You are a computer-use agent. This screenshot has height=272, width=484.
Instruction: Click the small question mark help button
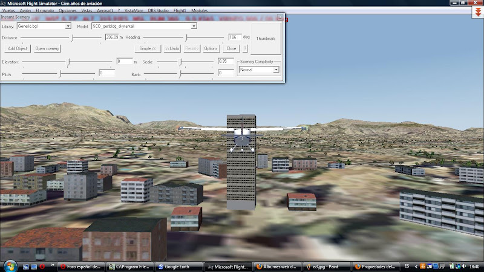tap(245, 48)
